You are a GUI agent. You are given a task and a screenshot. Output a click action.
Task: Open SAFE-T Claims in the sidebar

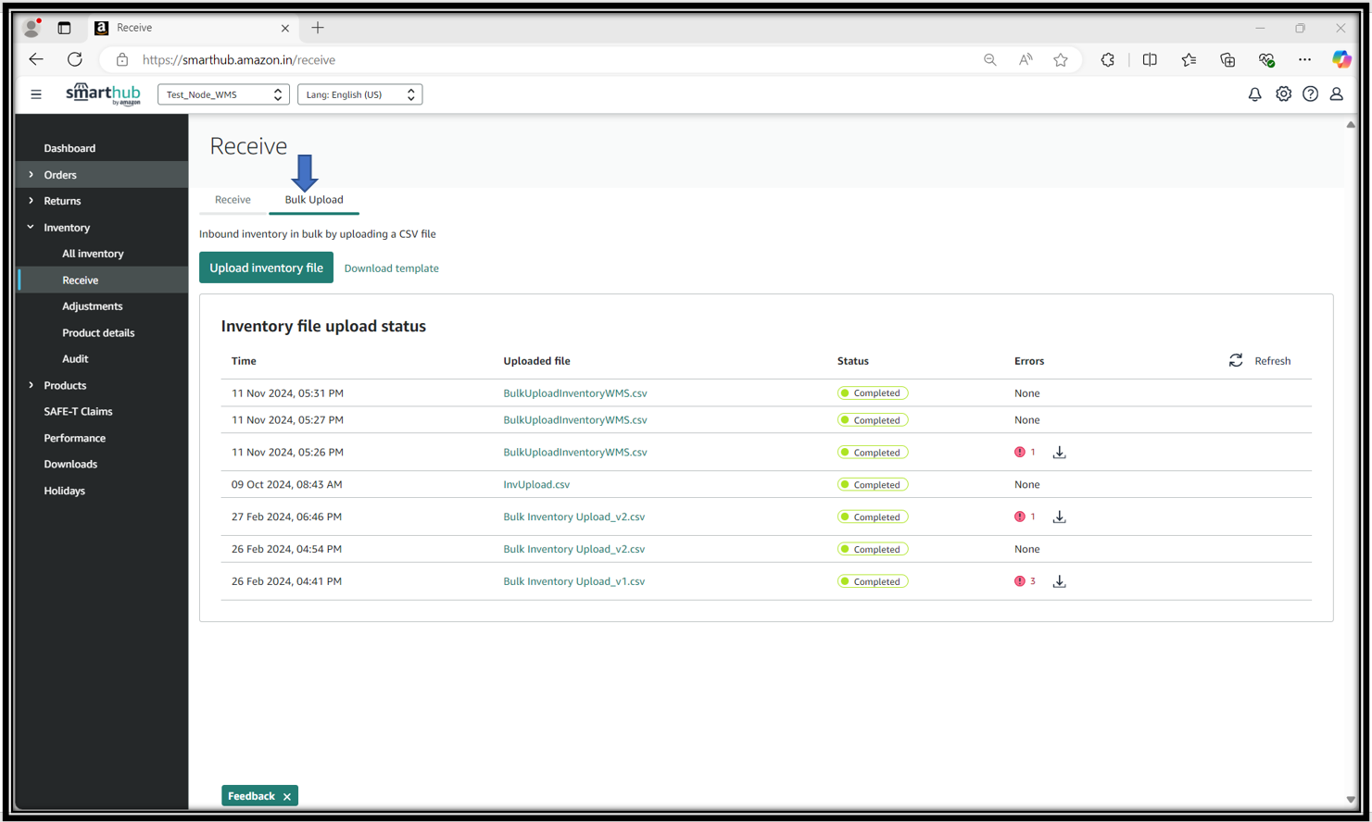(78, 411)
